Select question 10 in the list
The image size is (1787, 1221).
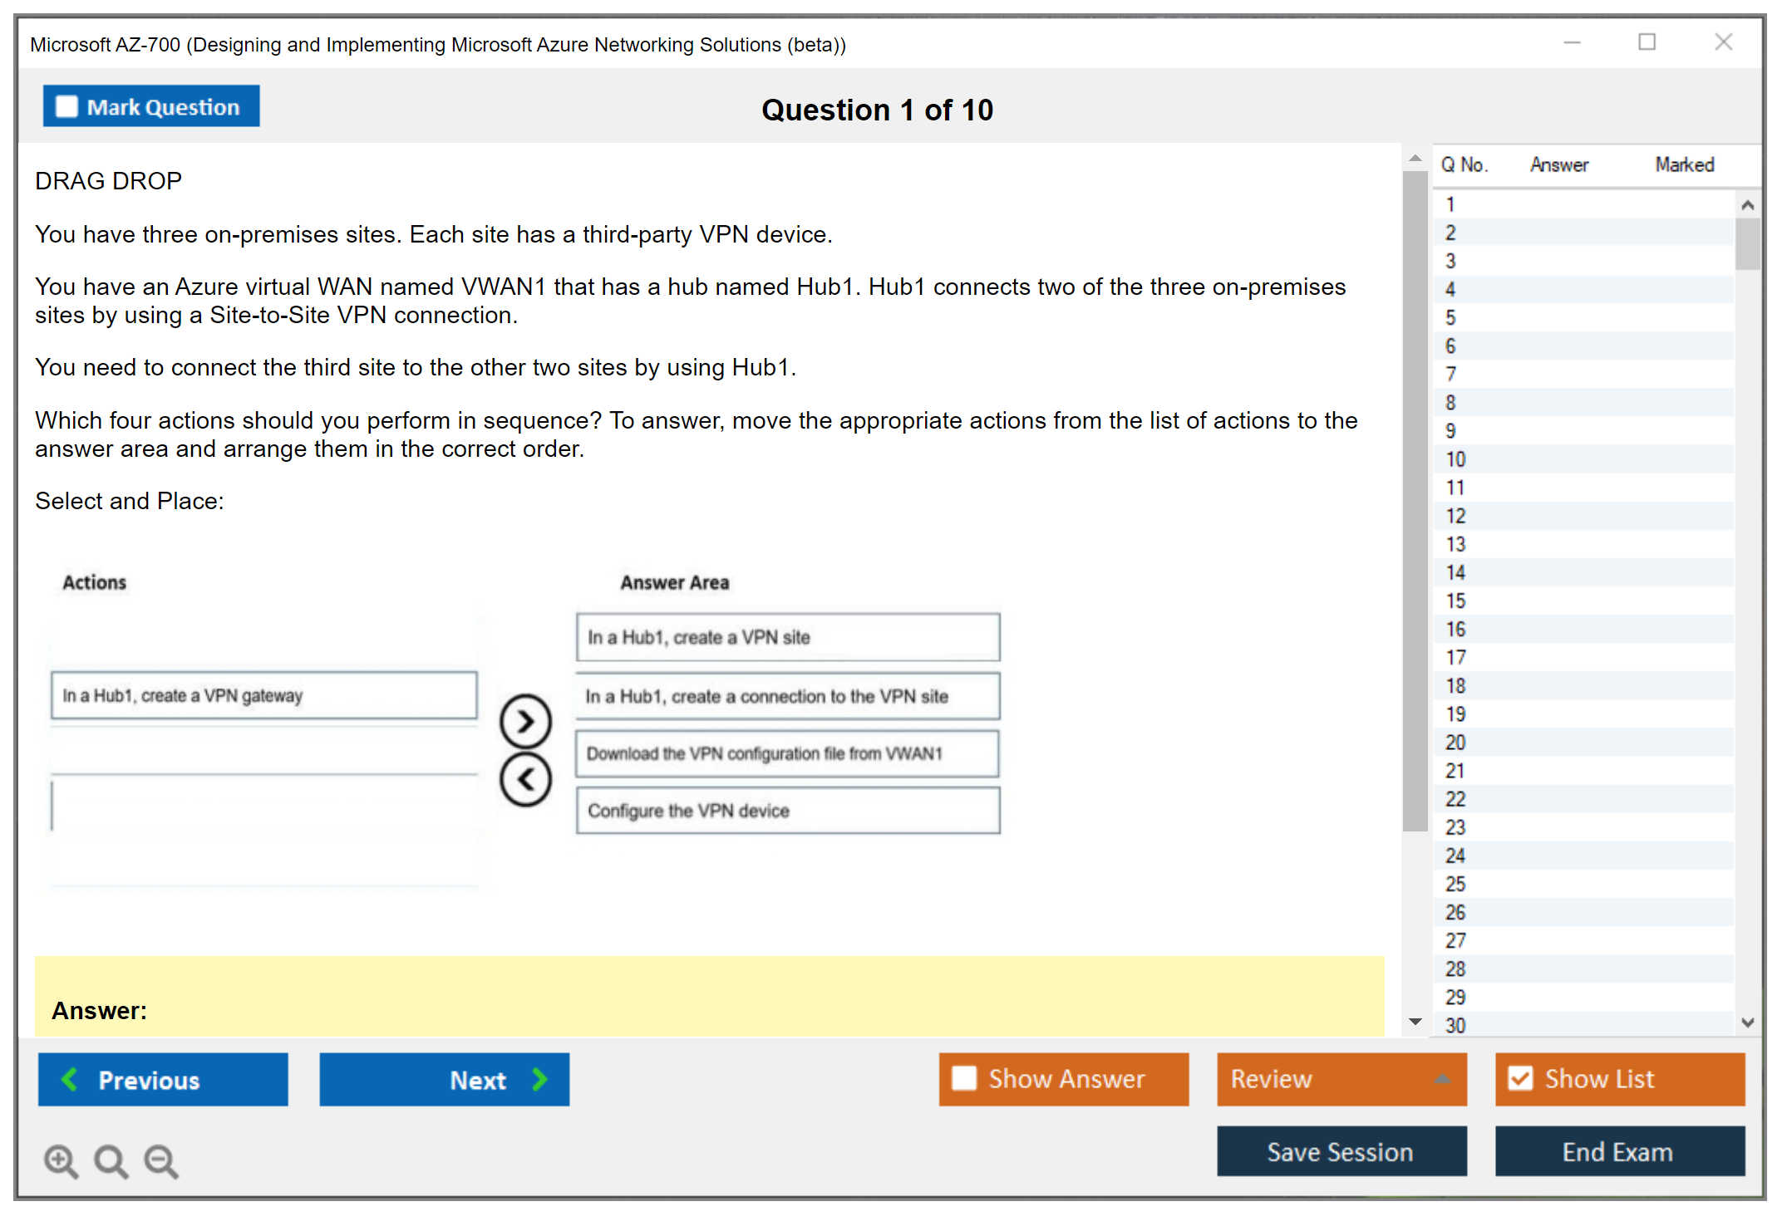click(x=1455, y=459)
